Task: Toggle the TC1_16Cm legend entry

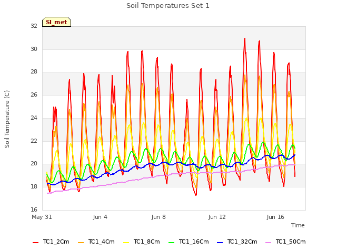Action: (189, 242)
